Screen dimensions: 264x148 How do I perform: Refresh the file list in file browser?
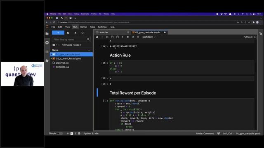coord(82,33)
